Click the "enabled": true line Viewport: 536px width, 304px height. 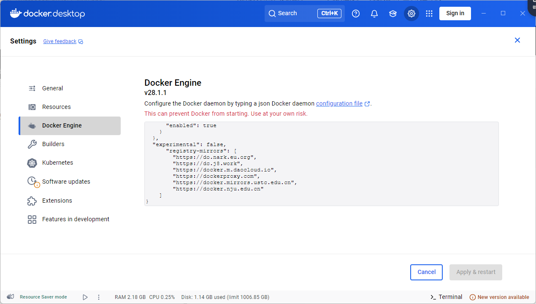pyautogui.click(x=191, y=125)
